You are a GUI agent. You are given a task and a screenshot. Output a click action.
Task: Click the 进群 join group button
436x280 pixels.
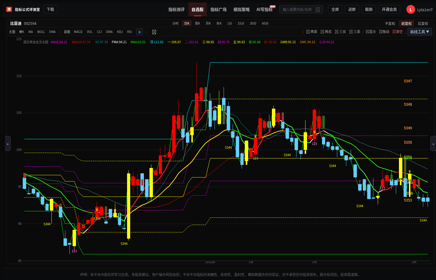[352, 10]
